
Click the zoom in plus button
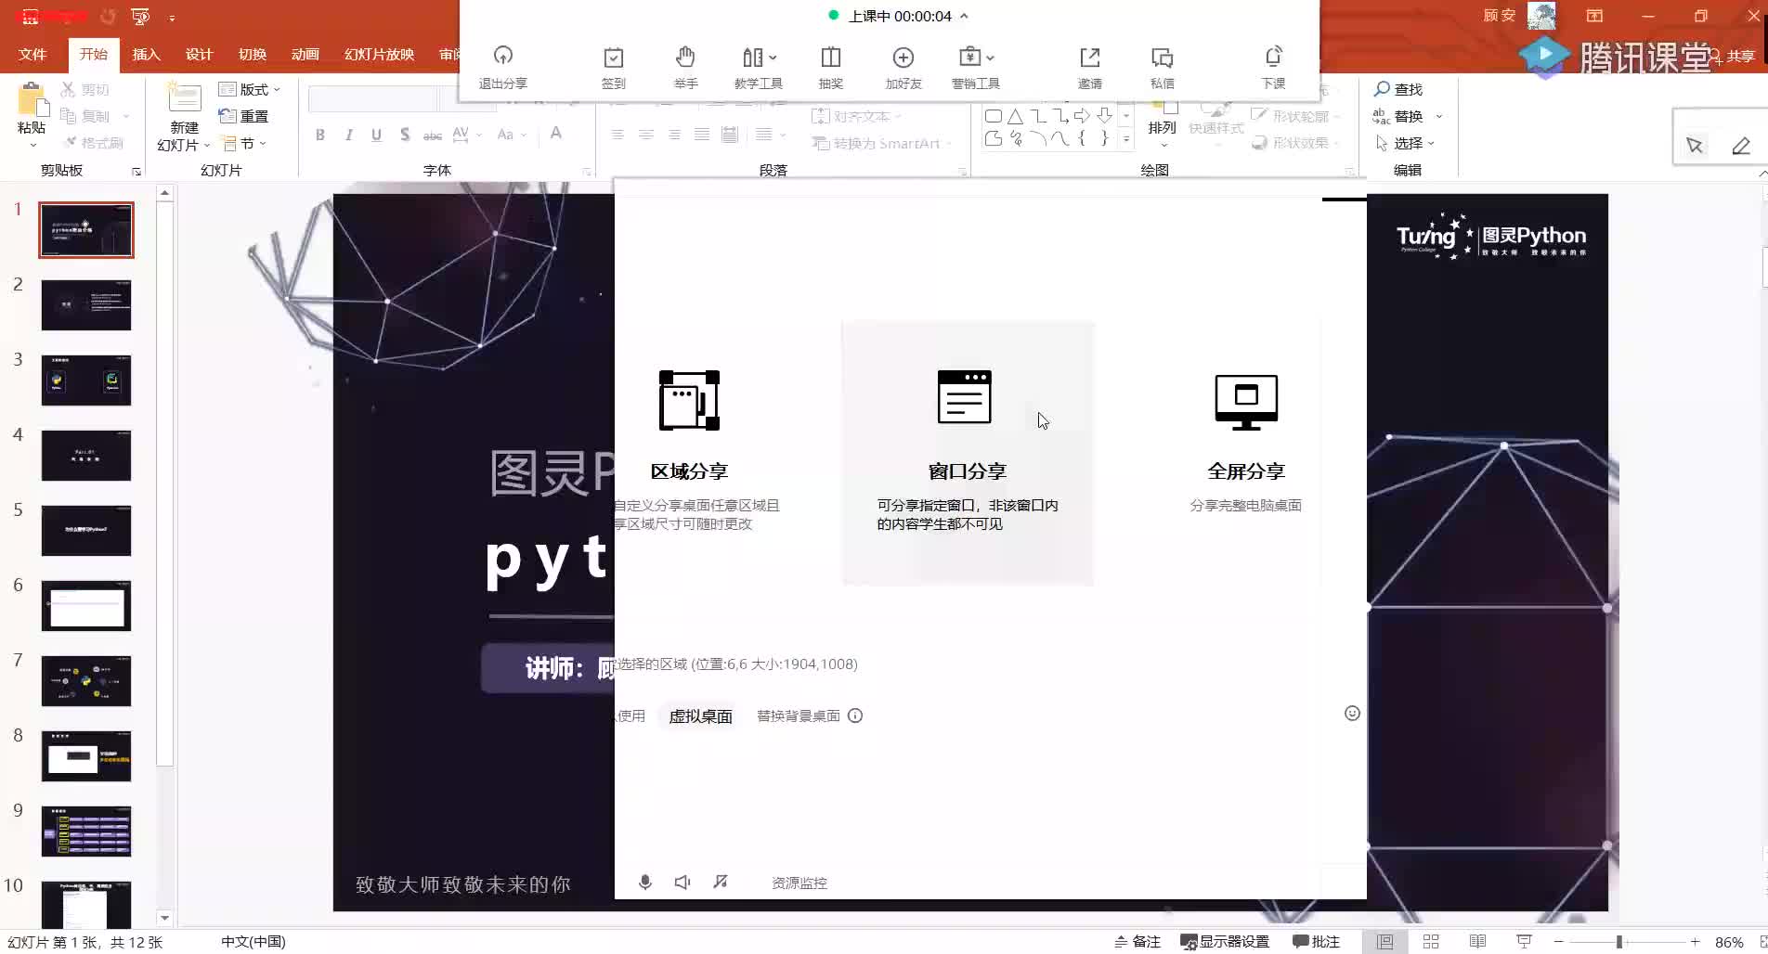[x=1695, y=941]
